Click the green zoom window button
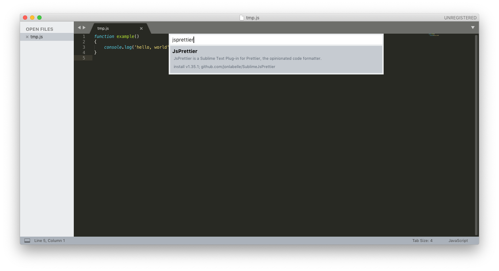 39,18
